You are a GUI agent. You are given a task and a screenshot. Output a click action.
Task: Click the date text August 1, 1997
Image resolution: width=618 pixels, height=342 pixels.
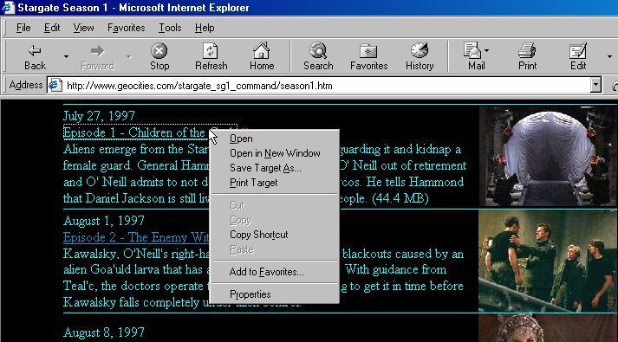coord(104,221)
